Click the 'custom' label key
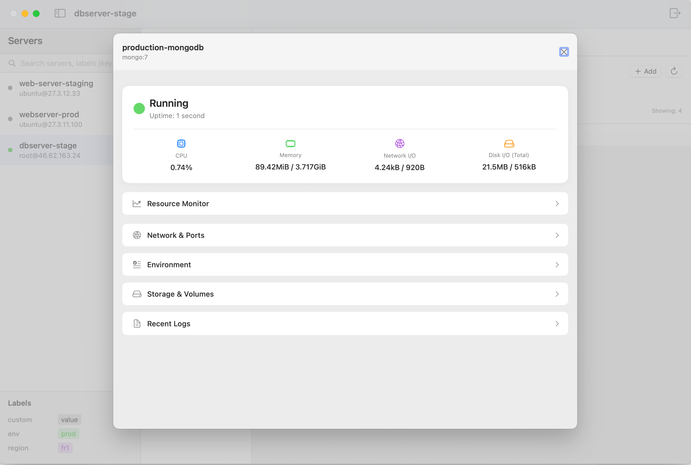 coord(20,420)
